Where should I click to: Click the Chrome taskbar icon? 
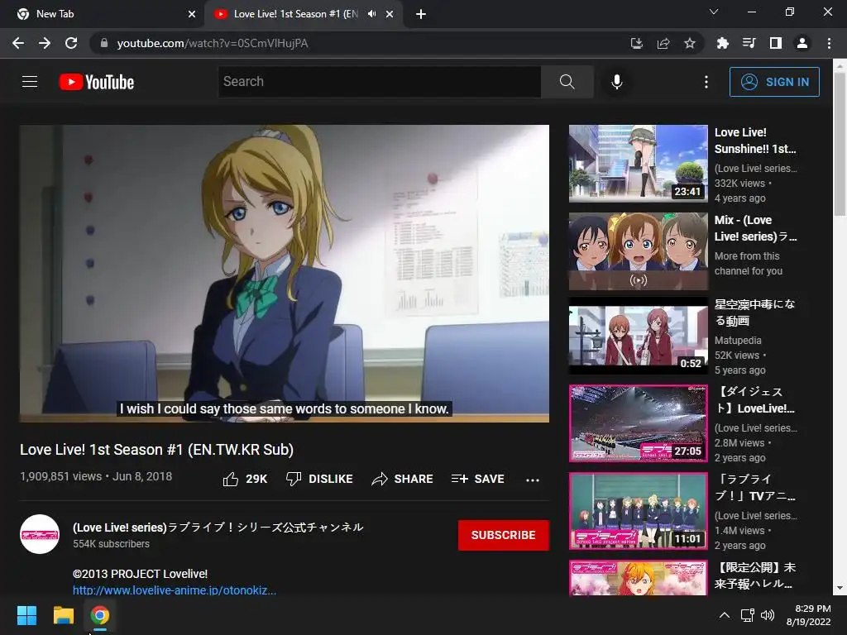pyautogui.click(x=99, y=615)
